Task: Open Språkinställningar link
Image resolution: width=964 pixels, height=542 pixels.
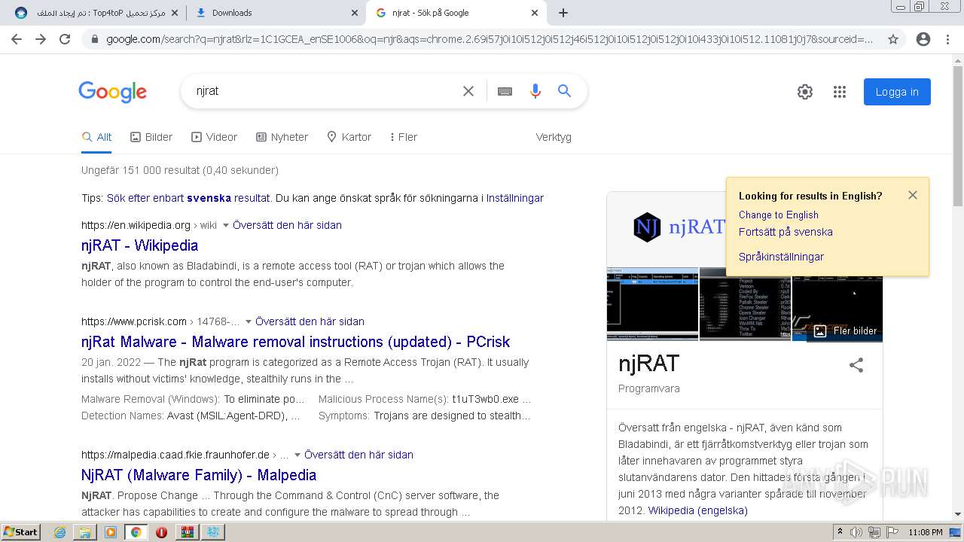Action: (x=781, y=257)
